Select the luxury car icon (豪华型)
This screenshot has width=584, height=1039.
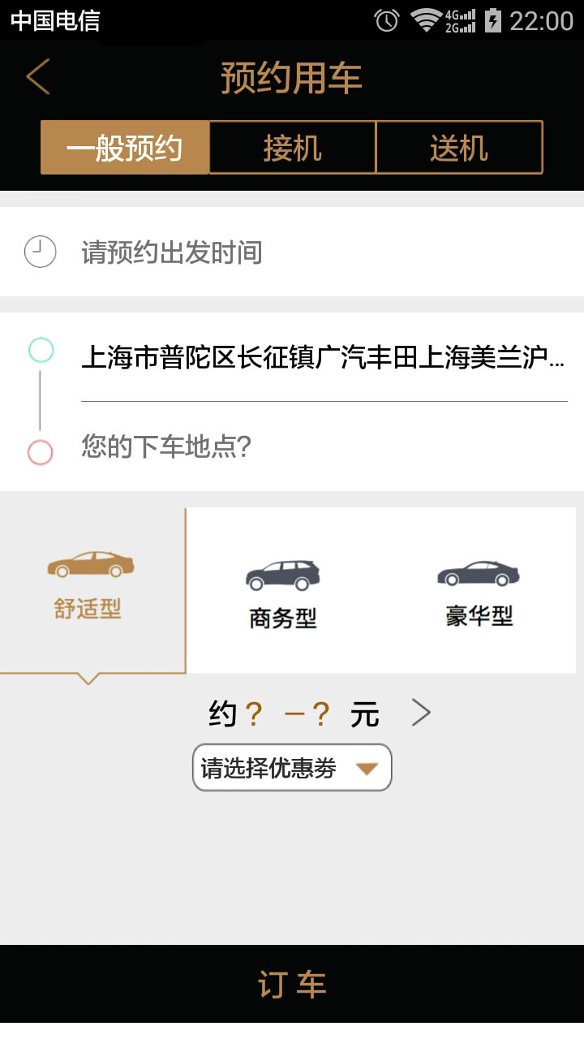point(479,574)
